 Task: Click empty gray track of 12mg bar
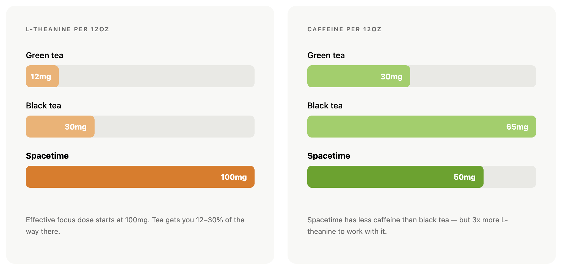[x=156, y=76]
